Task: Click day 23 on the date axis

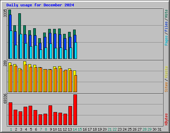Action: (x=120, y=129)
